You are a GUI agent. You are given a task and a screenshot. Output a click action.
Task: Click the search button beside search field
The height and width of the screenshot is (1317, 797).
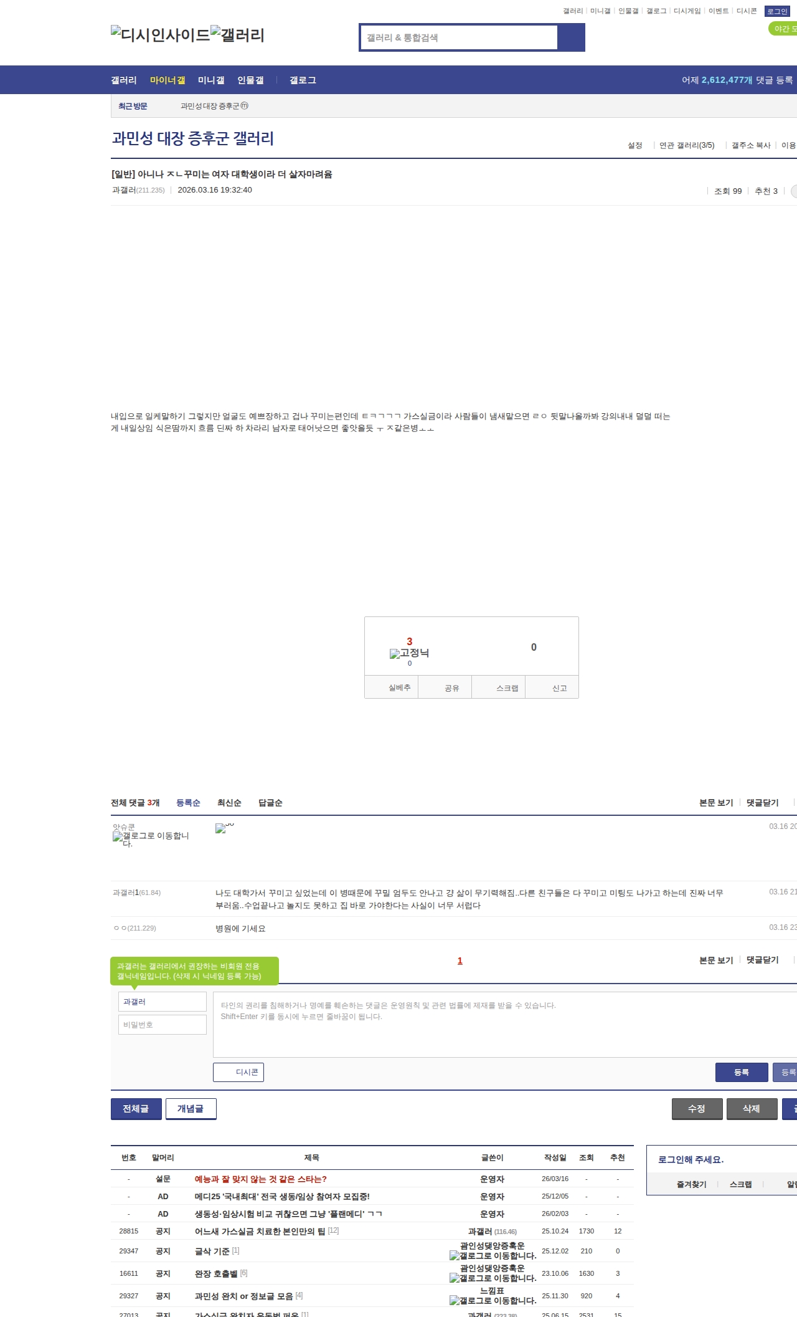(x=571, y=37)
